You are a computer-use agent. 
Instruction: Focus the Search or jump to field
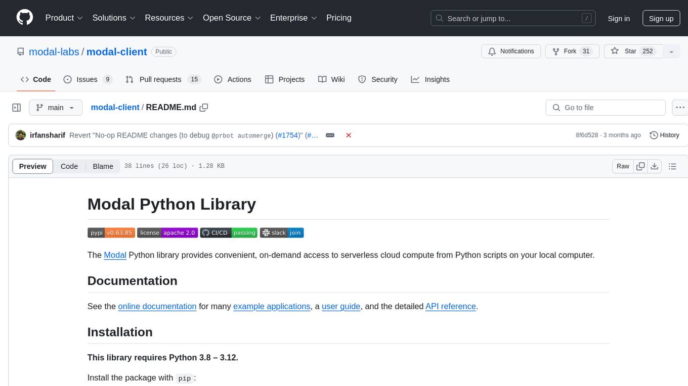coord(513,18)
